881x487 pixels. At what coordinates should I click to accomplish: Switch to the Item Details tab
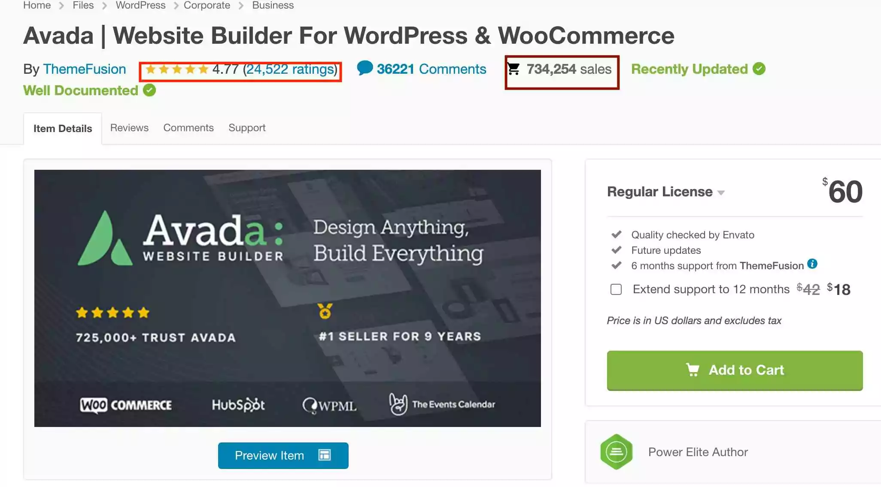click(63, 128)
